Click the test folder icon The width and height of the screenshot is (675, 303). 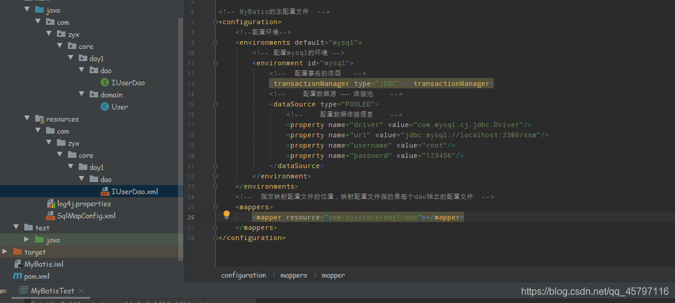pyautogui.click(x=28, y=228)
